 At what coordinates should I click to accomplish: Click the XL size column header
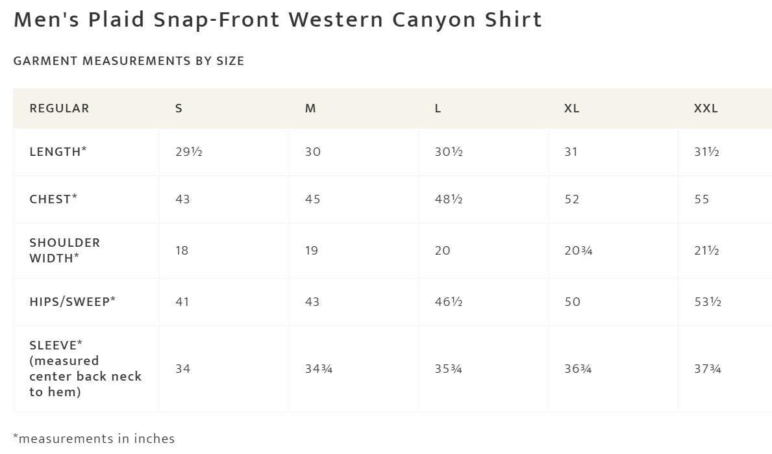(x=571, y=108)
